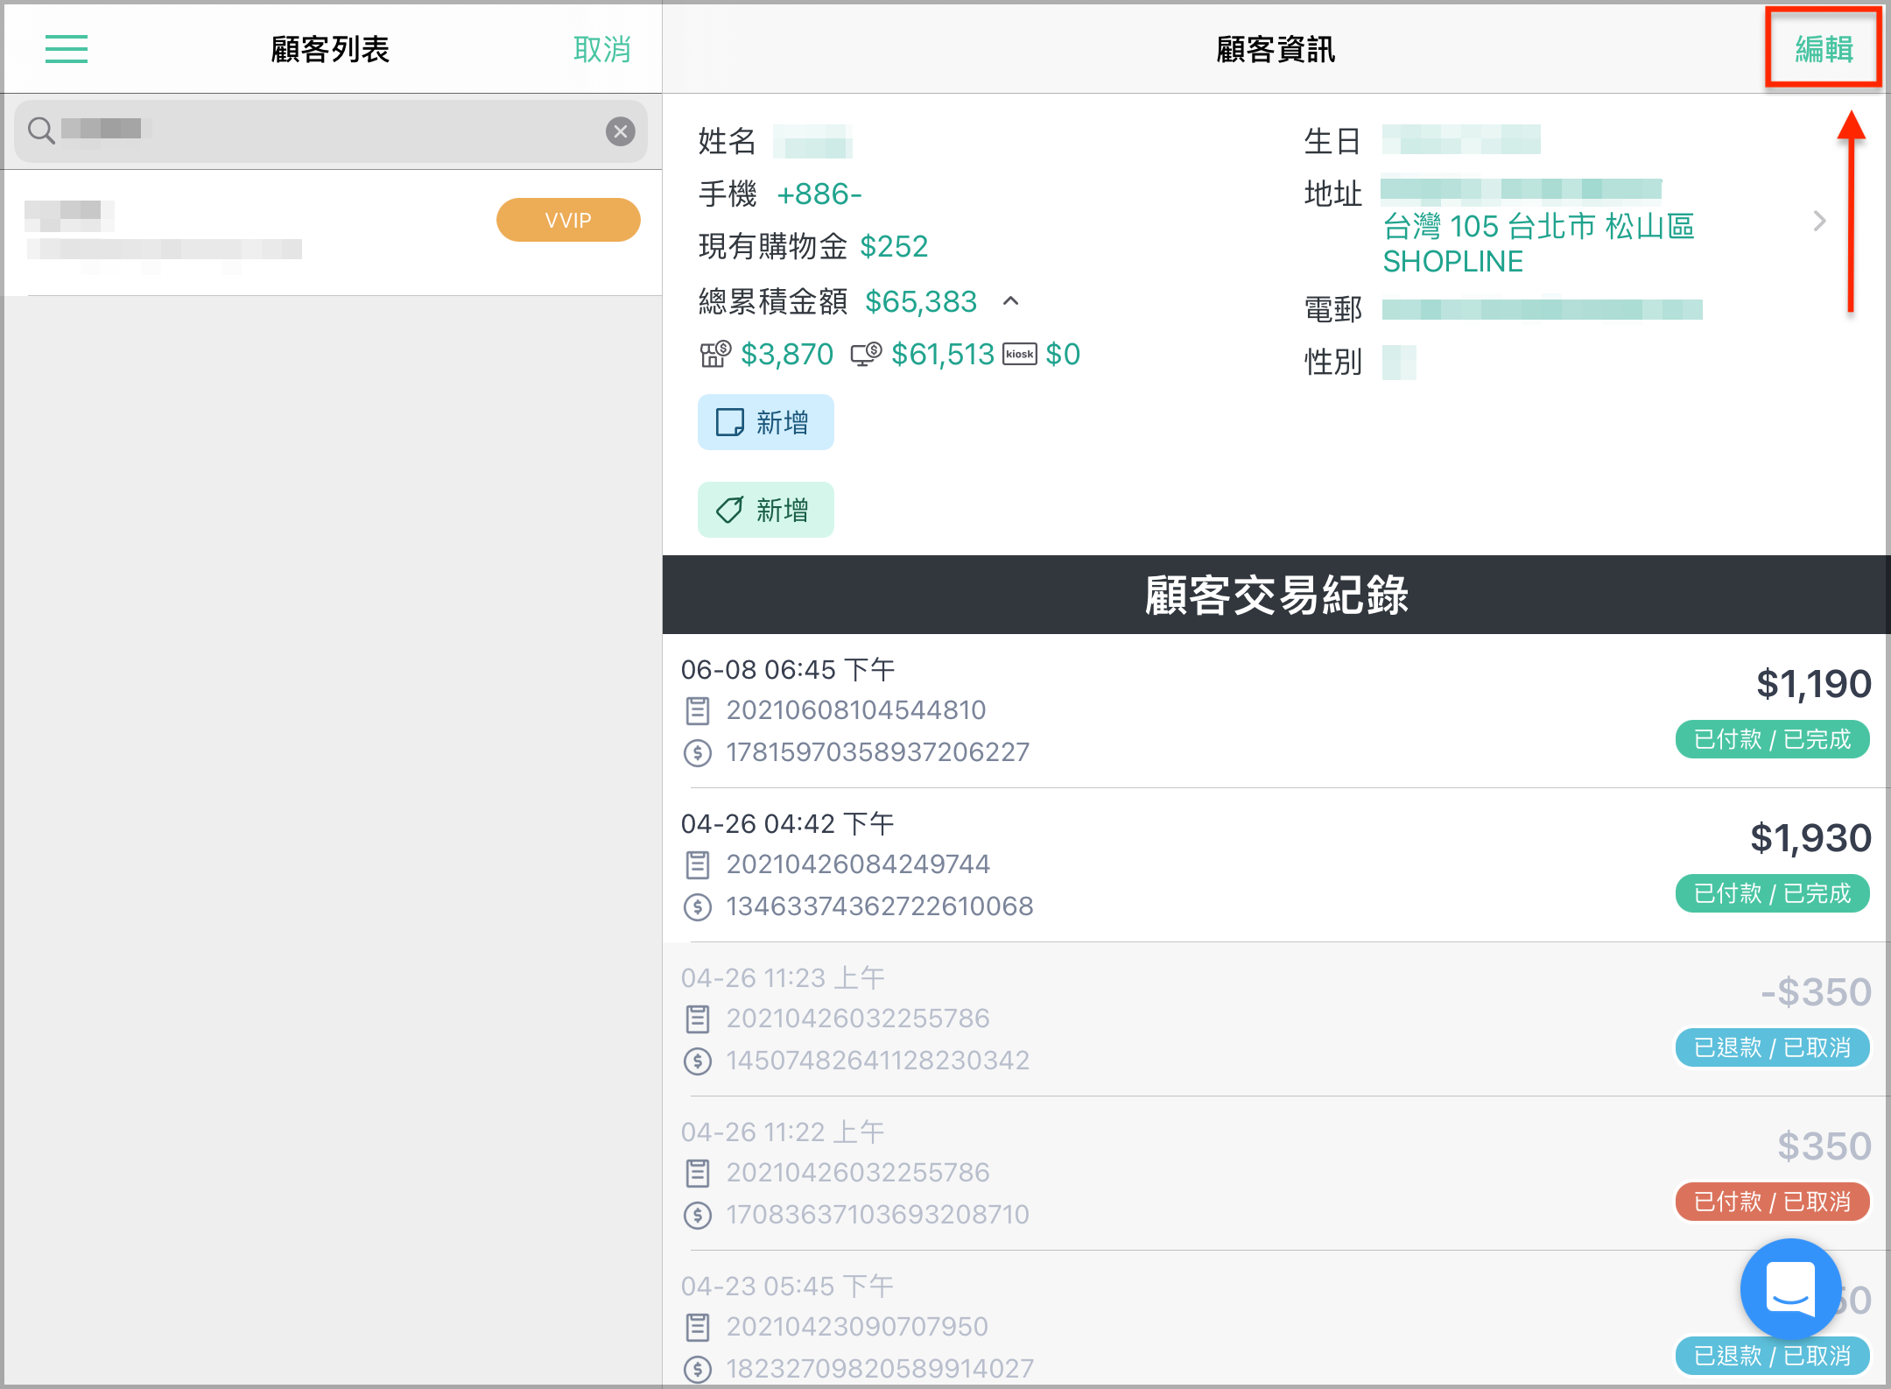Click the total accumulated amount $65,383
The height and width of the screenshot is (1389, 1891).
tap(921, 301)
